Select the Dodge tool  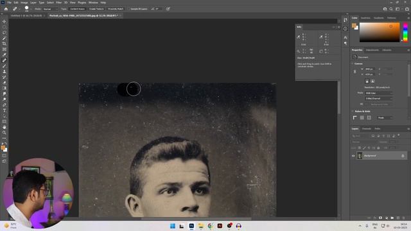(x=4, y=99)
